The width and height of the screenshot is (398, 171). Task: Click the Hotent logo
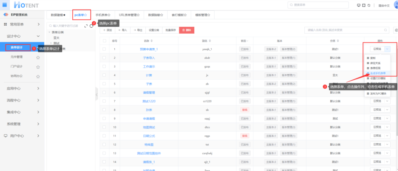pyautogui.click(x=26, y=4)
